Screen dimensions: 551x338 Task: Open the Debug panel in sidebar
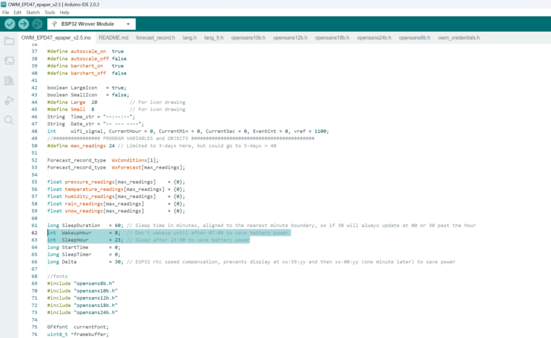[x=9, y=100]
